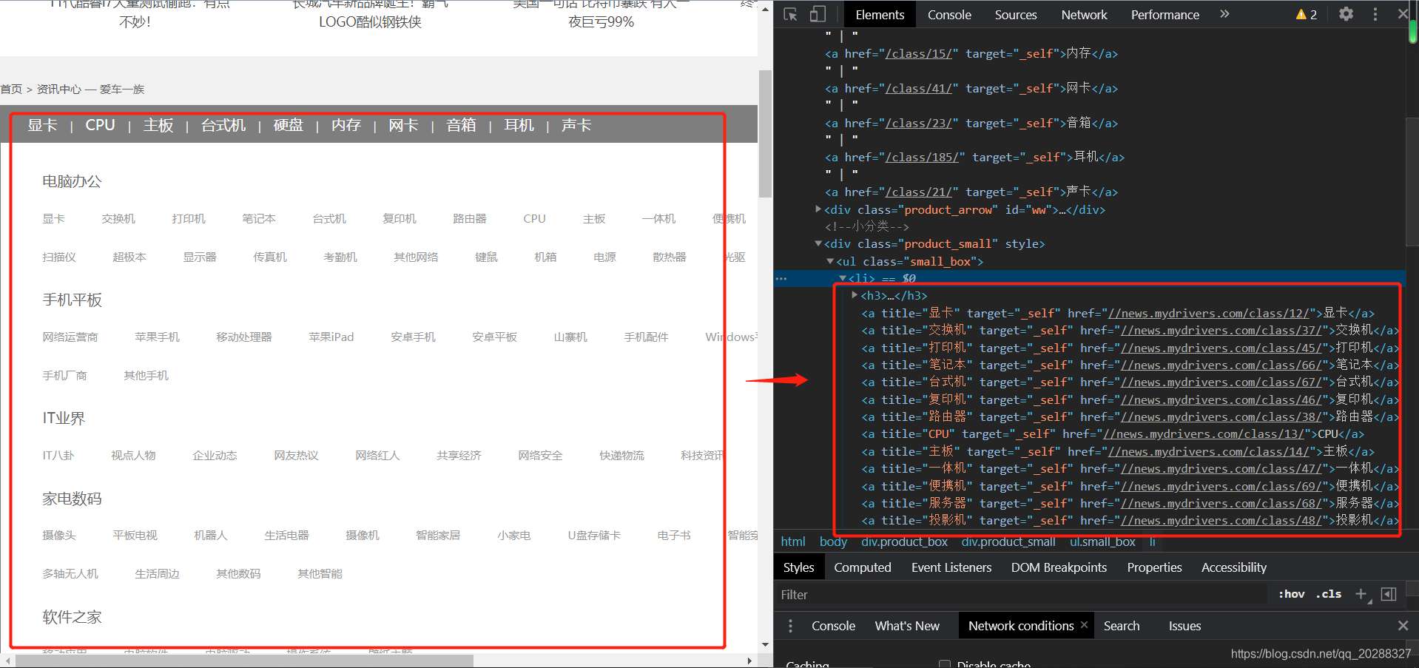Click the webpage horizontal scrollbar thumb
This screenshot has width=1419, height=668.
(244, 661)
